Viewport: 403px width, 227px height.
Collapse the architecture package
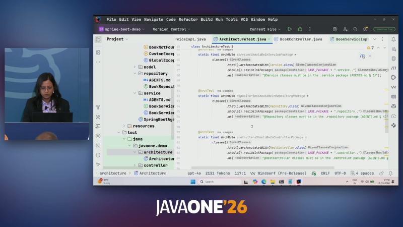135,152
